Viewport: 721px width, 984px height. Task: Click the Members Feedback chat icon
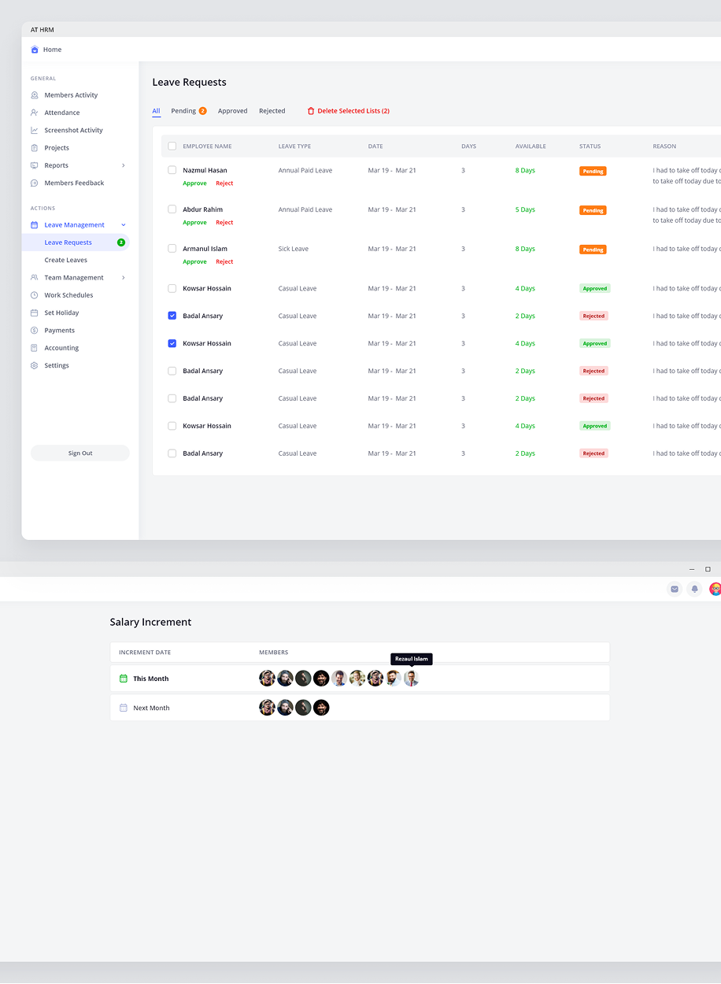[35, 183]
